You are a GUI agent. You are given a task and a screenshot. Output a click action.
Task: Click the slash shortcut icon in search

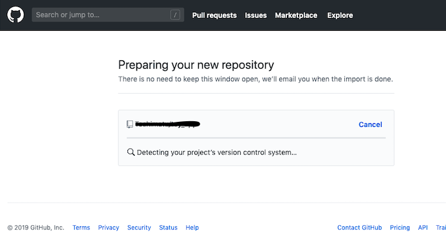[175, 15]
